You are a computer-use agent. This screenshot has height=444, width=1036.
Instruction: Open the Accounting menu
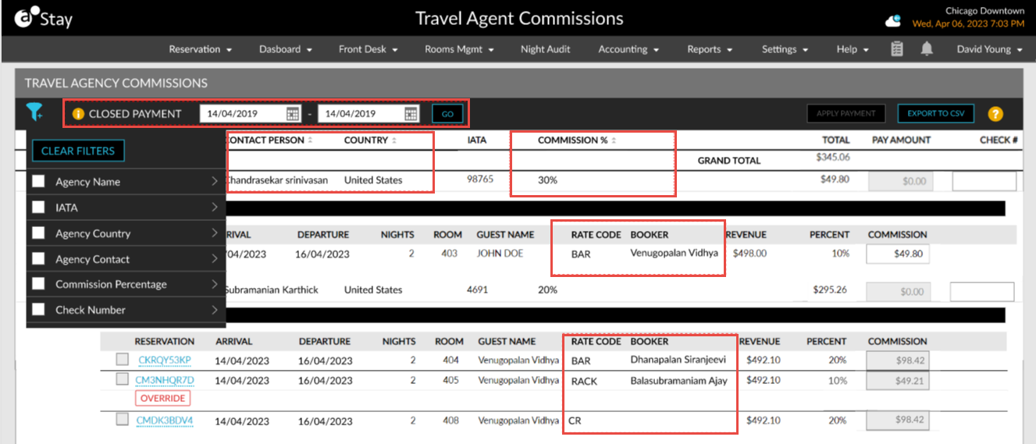pos(628,49)
